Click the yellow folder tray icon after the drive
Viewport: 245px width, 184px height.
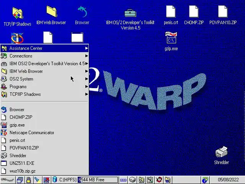pyautogui.click(x=141, y=180)
